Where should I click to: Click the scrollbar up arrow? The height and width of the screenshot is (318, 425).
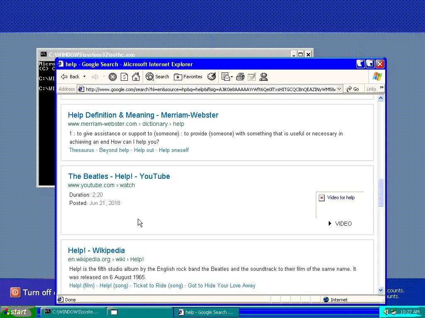click(381, 98)
